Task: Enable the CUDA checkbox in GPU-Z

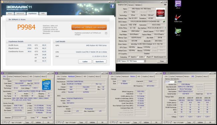Action: (x=138, y=57)
